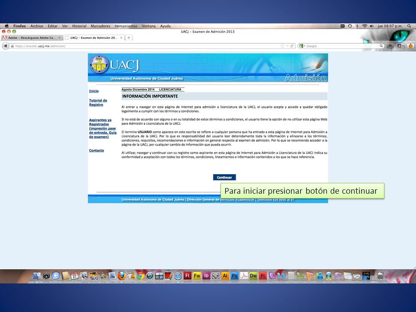Open the Inicio link

94,91
